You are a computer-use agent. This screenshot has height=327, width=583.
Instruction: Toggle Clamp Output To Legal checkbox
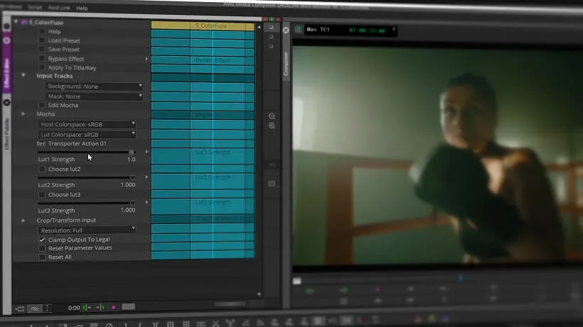[42, 240]
